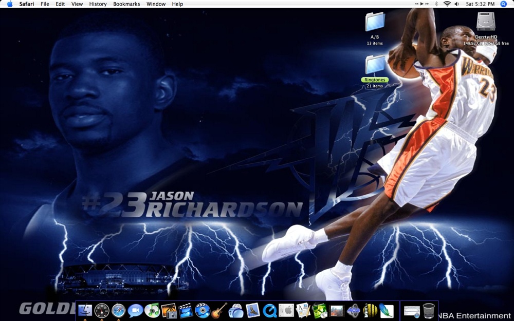514x321 pixels.
Task: Open Photoshop feather icon in Dock
Action: (x=387, y=310)
